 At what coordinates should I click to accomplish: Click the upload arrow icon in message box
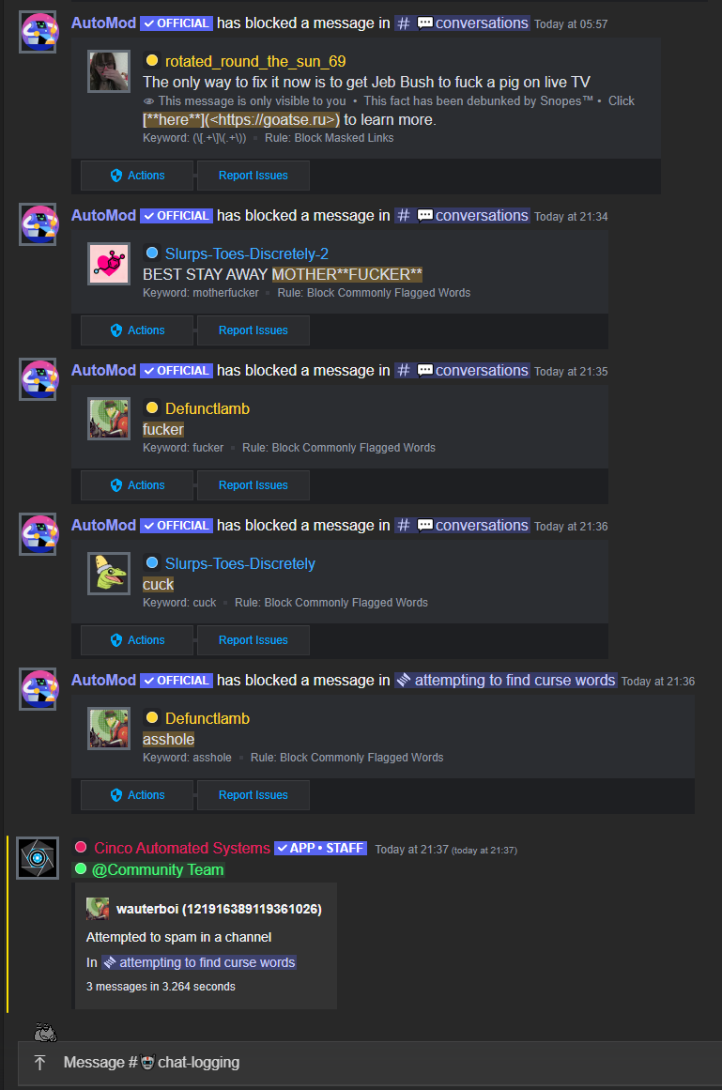click(39, 1062)
